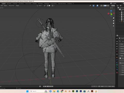Viewport: 124px width, 93px height.
Task: Open the green Armature data properties tab
Action: pyautogui.click(x=117, y=65)
